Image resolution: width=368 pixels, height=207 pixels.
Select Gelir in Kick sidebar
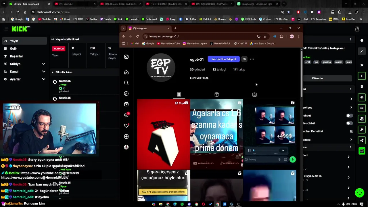point(24,49)
